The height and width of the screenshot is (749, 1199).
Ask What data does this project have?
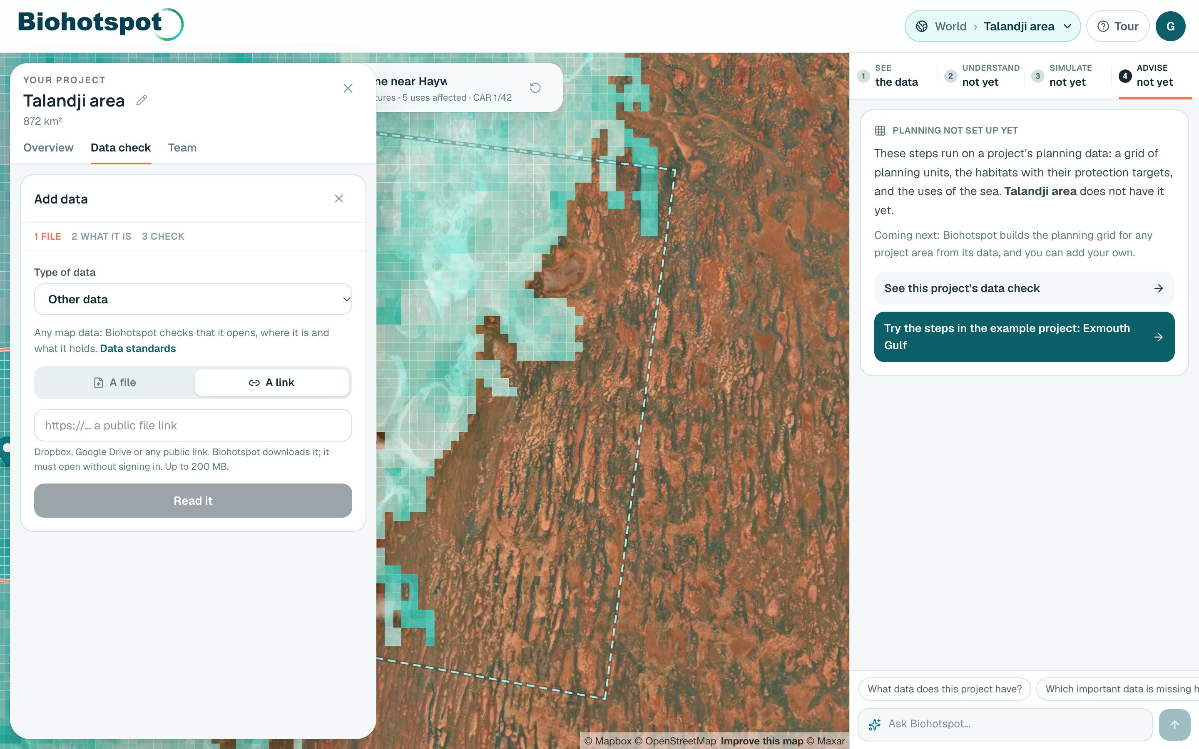coord(944,689)
